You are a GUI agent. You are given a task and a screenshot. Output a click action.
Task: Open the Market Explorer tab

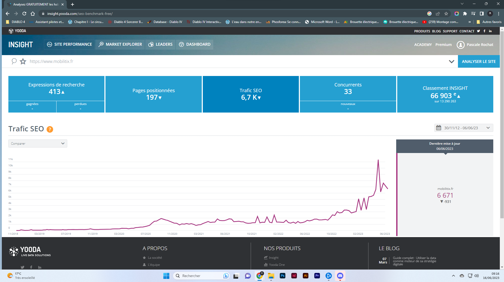[120, 44]
